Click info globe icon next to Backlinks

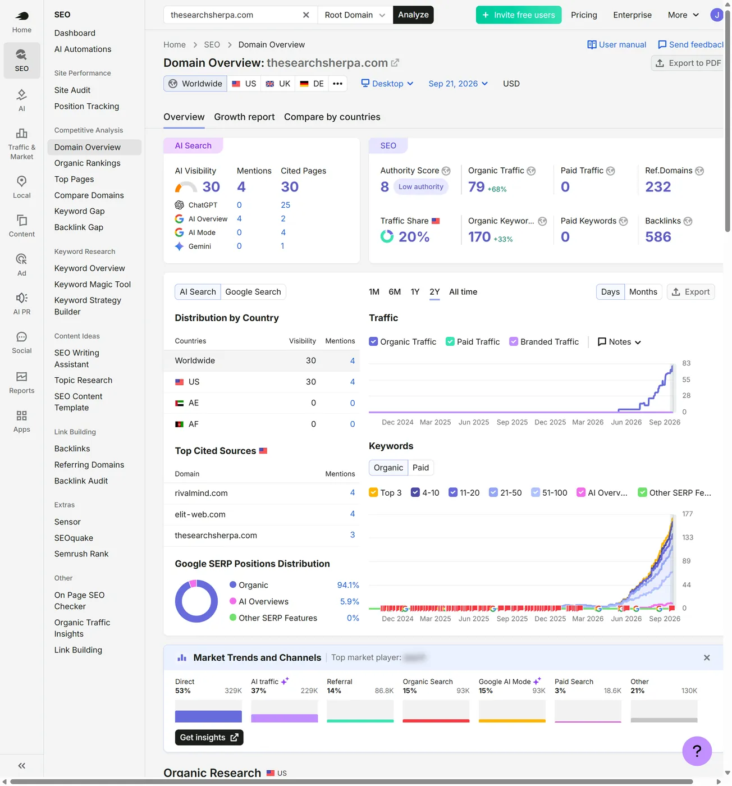pos(688,221)
